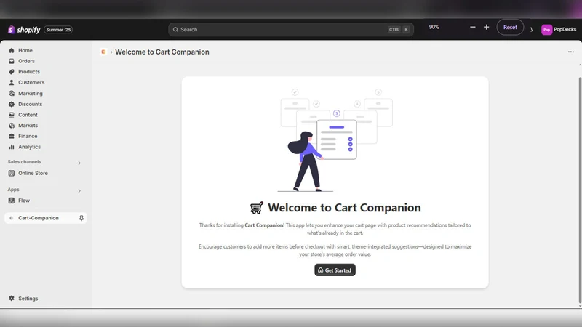Click the Products tag icon

tap(12, 72)
